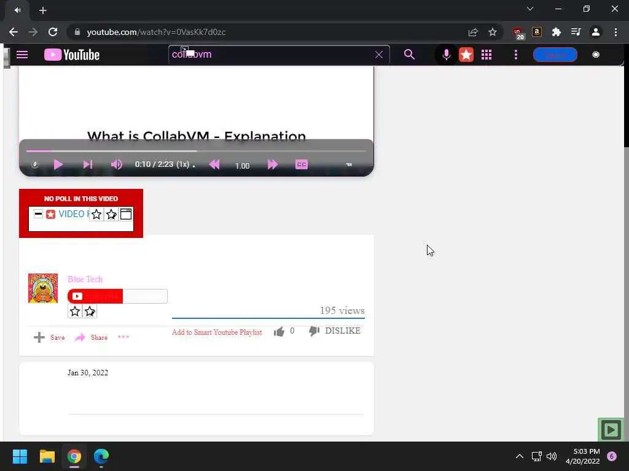Open the Chrome profile icon
This screenshot has height=471, width=629.
click(596, 32)
